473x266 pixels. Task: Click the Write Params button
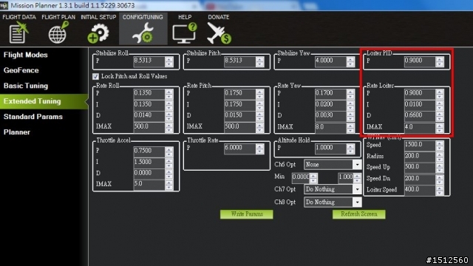pyautogui.click(x=247, y=214)
